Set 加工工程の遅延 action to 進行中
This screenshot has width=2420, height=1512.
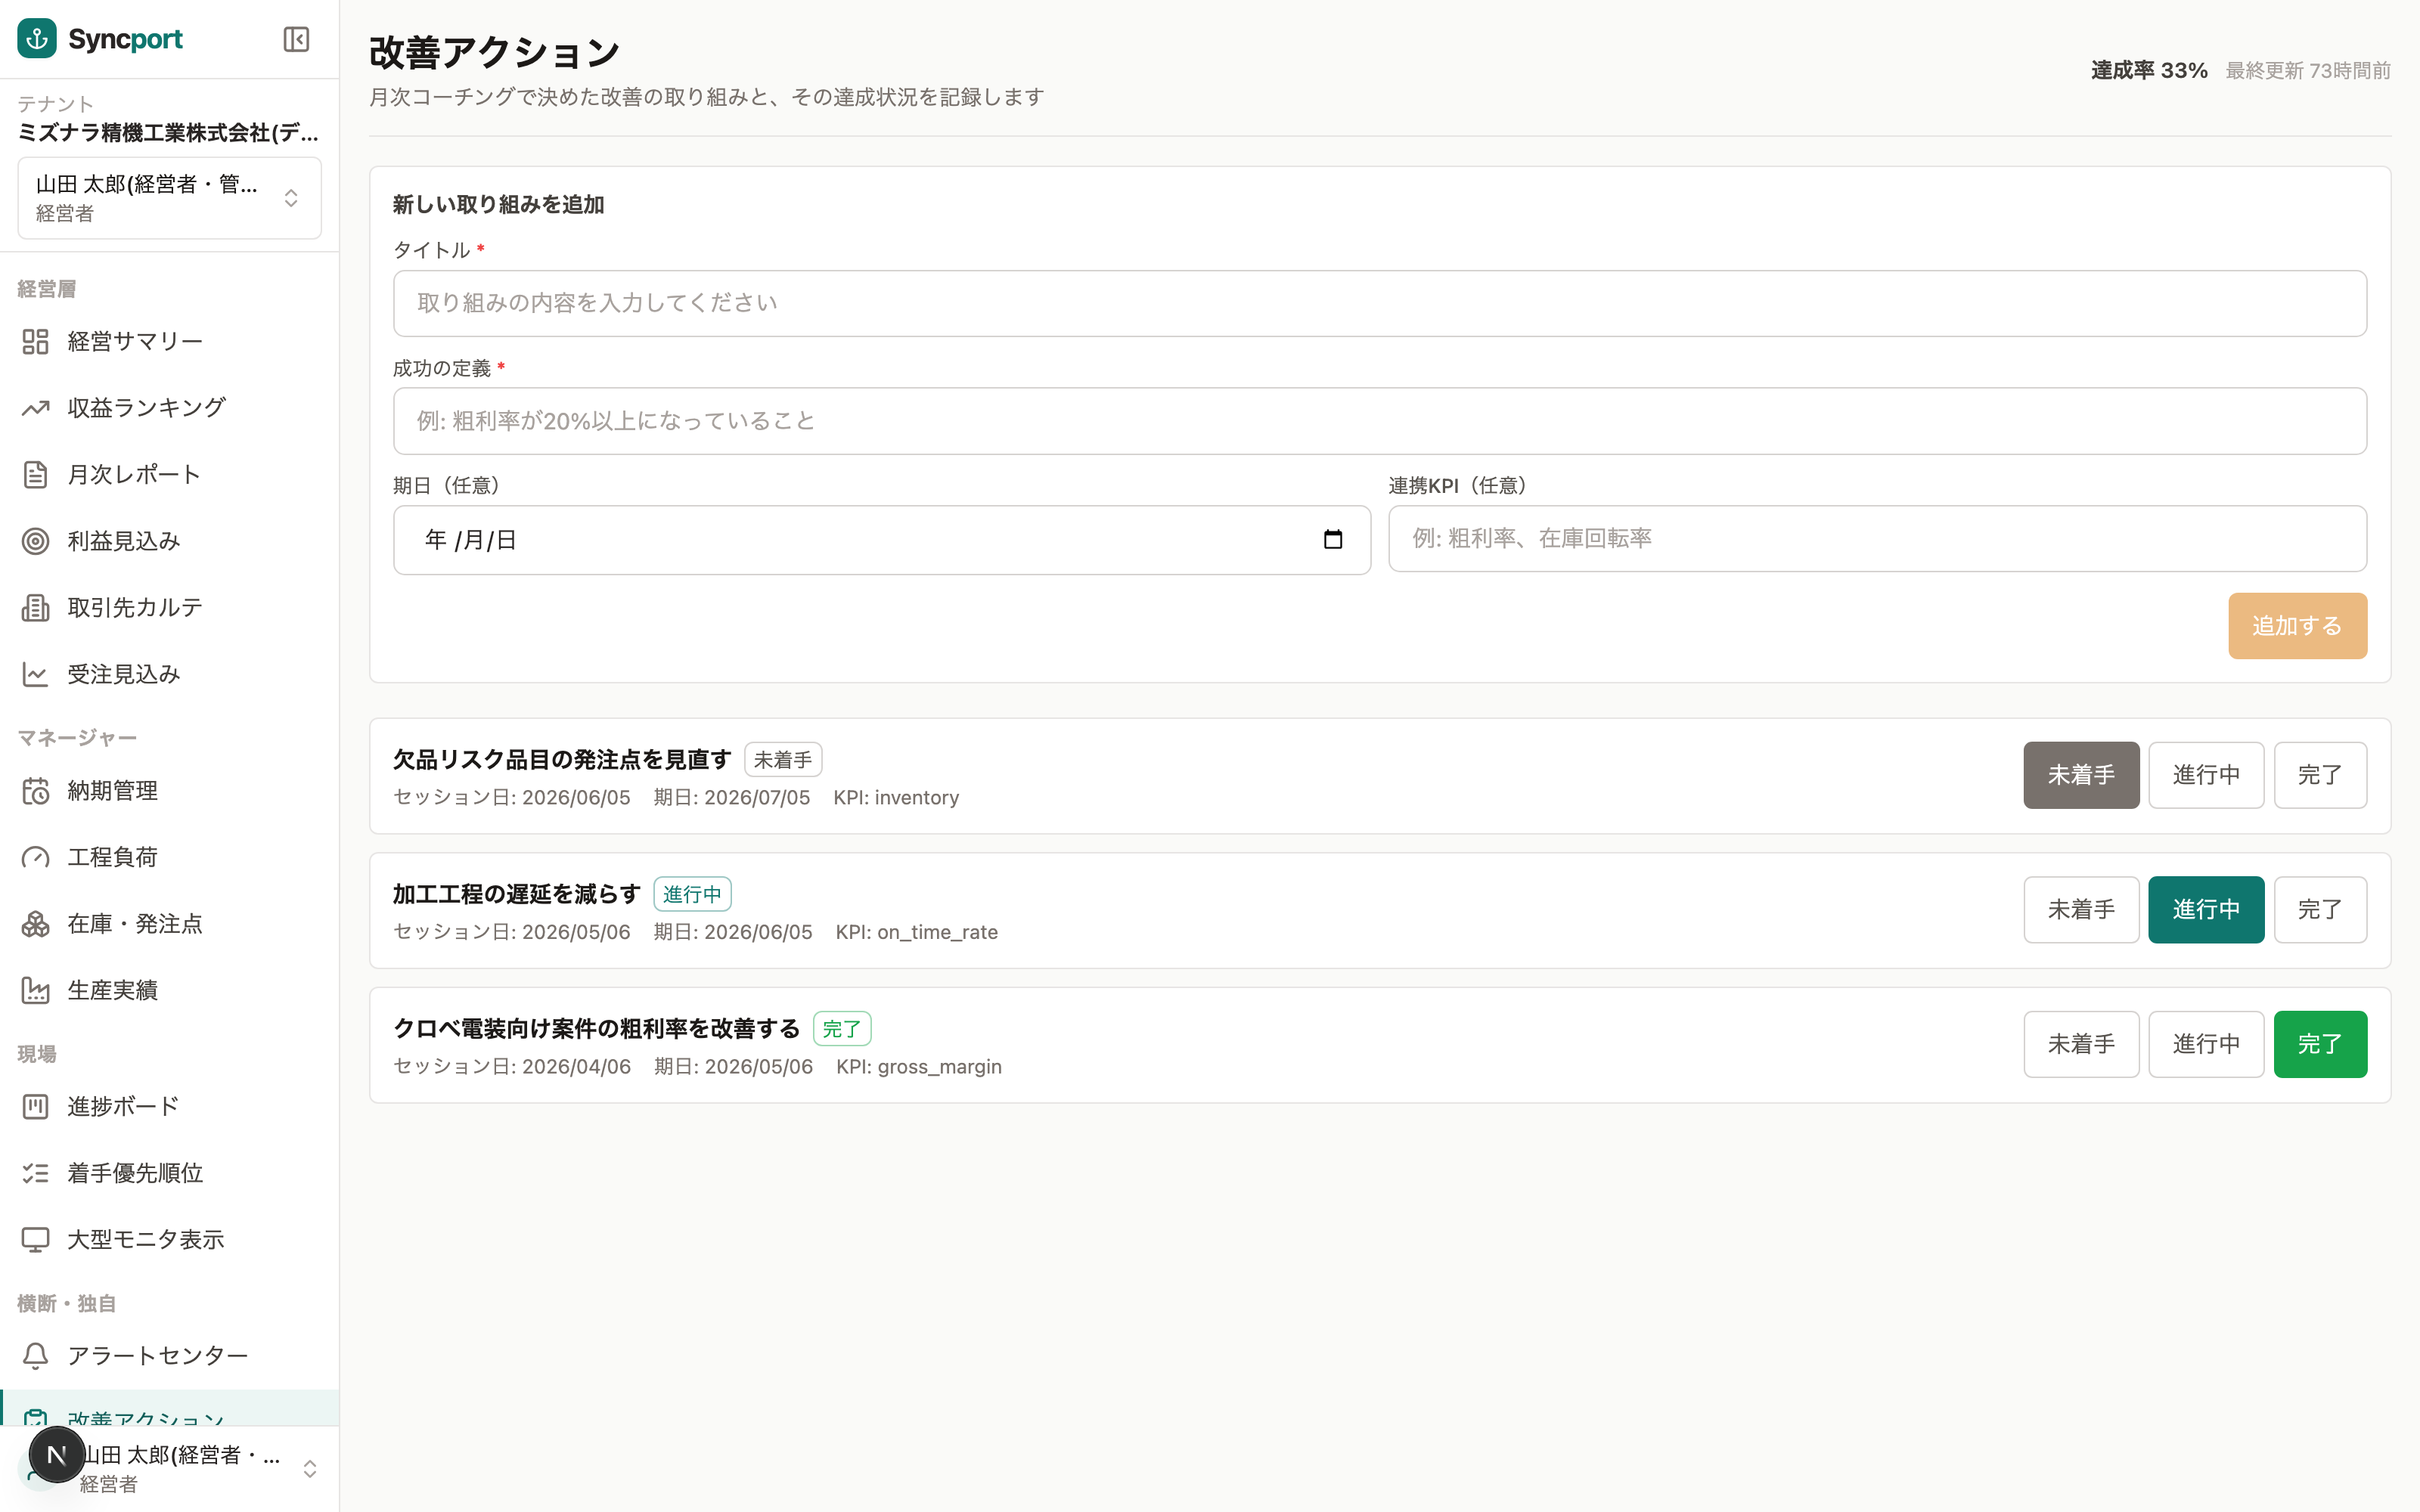[x=2206, y=910]
